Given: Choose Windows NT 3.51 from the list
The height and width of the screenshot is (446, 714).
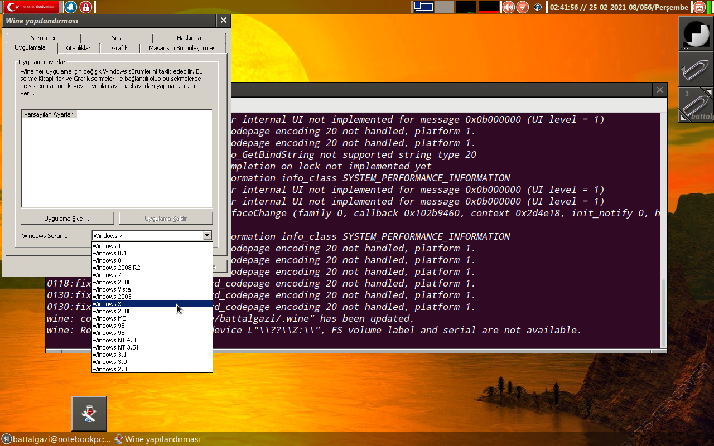Looking at the screenshot, I should (152, 347).
